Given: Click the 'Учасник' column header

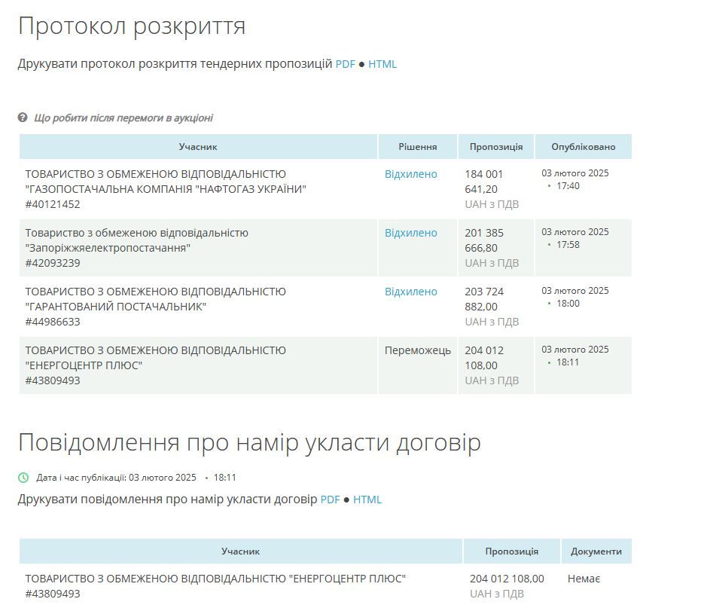Looking at the screenshot, I should click(197, 146).
